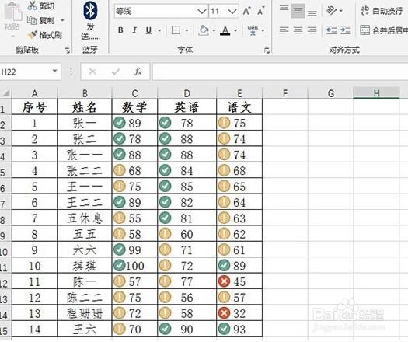Click the Copy (复制) icon
The image size is (408, 342).
point(32,20)
